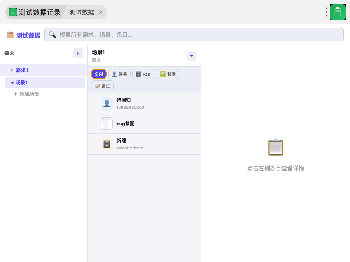The width and height of the screenshot is (350, 262).
Task: Click the magnifier icon in search bar
Action: click(52, 34)
